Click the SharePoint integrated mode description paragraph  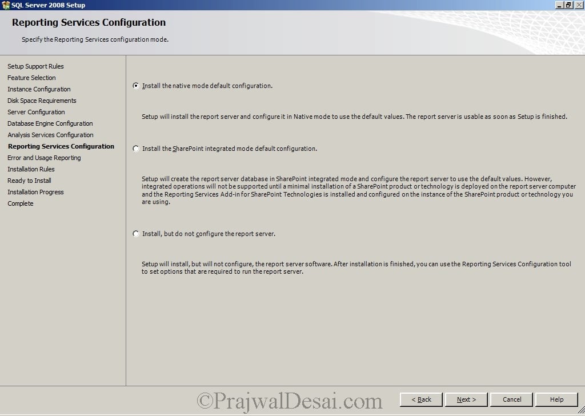(x=359, y=190)
